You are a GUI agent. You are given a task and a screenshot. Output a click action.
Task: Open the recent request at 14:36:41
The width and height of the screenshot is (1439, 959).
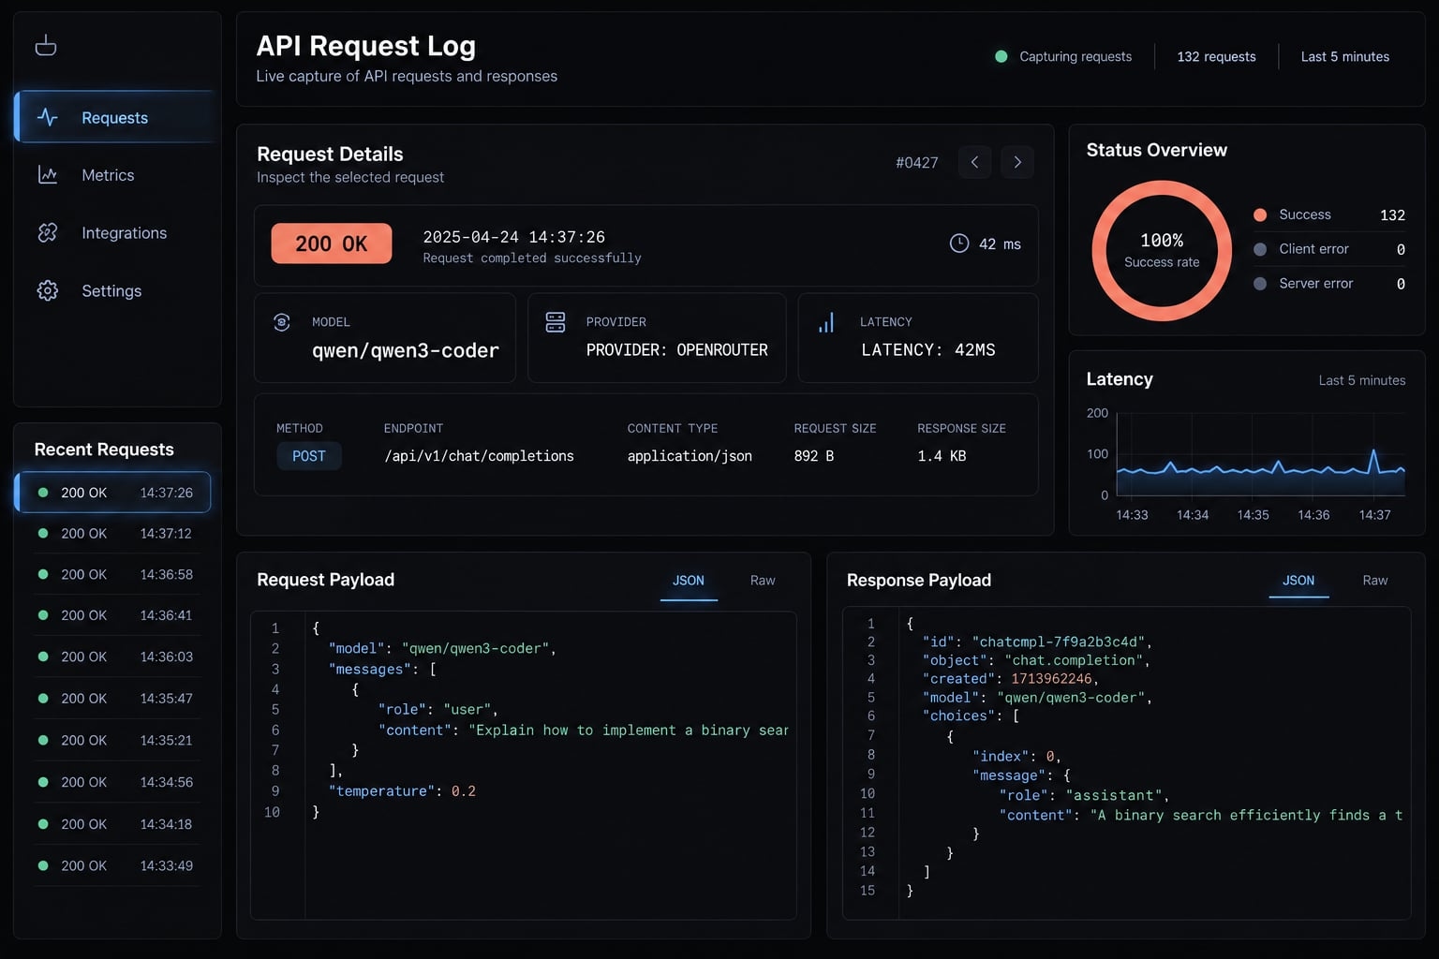pos(117,615)
